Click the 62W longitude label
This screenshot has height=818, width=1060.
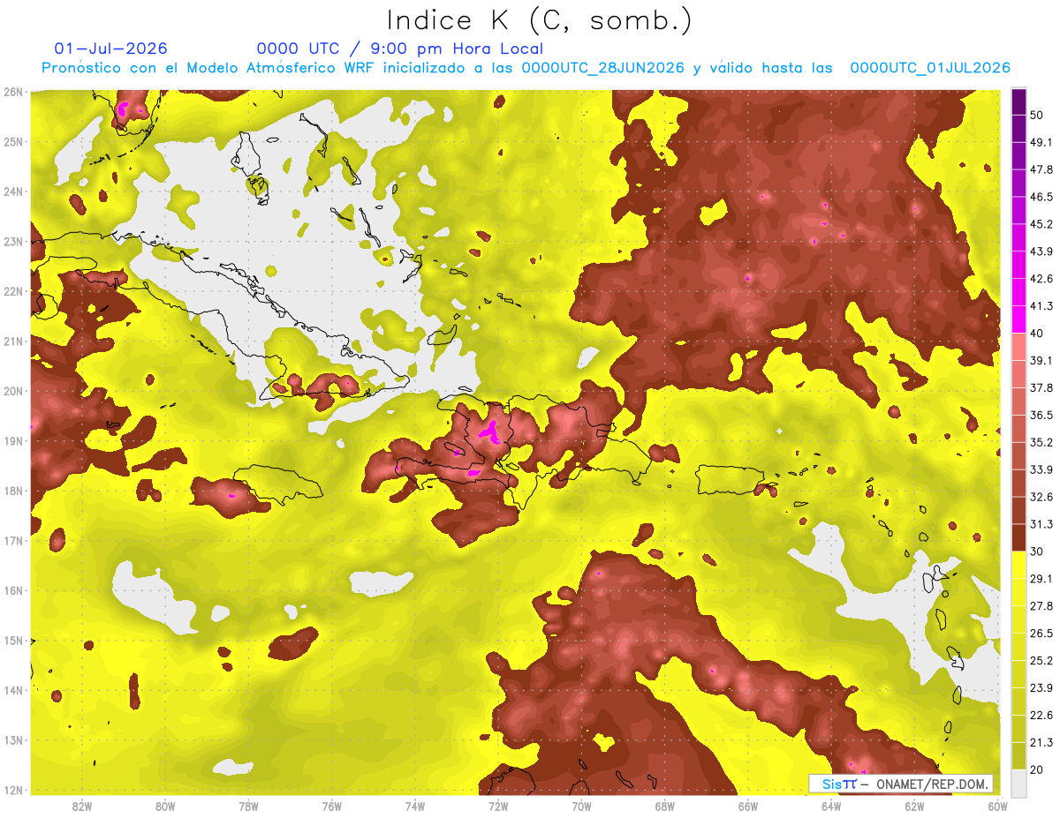pyautogui.click(x=914, y=807)
